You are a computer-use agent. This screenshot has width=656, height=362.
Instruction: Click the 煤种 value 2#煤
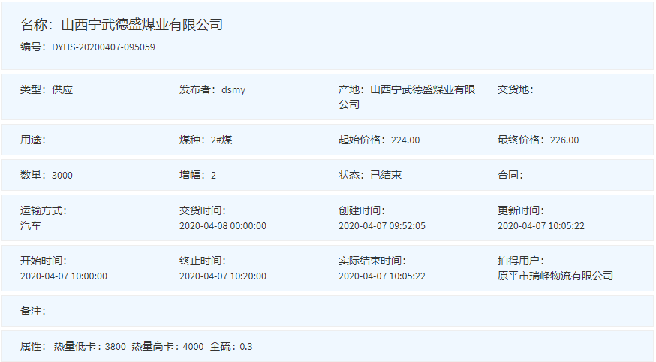(x=221, y=140)
